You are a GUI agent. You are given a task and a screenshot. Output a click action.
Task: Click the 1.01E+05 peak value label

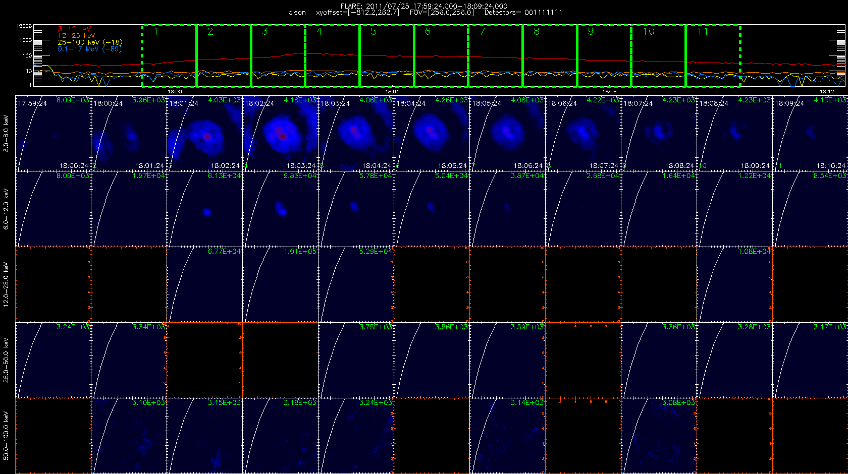tap(300, 252)
